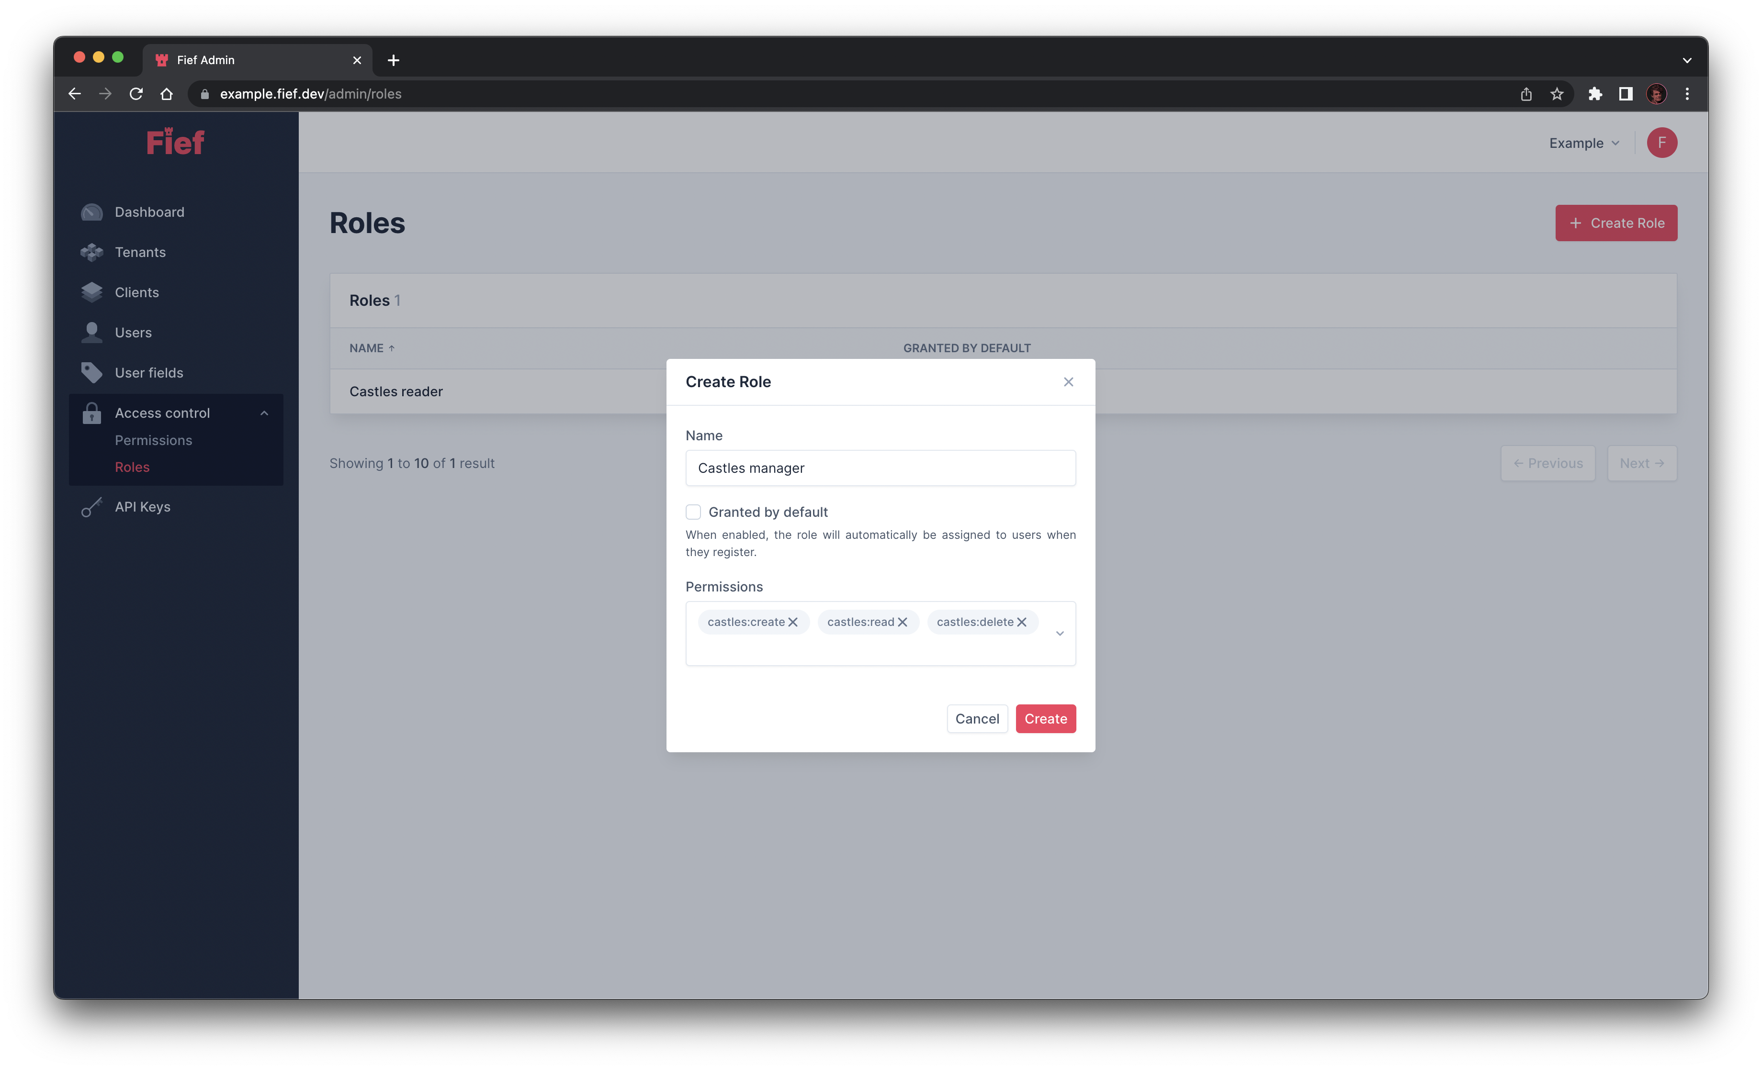Collapse the Access control menu group
Screen dimensions: 1762x1070
click(x=265, y=412)
